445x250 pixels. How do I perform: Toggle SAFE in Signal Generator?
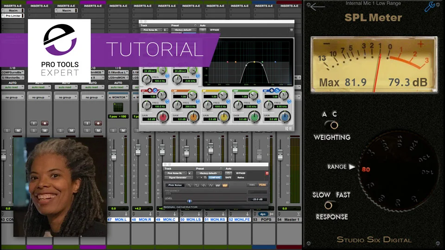(x=228, y=177)
